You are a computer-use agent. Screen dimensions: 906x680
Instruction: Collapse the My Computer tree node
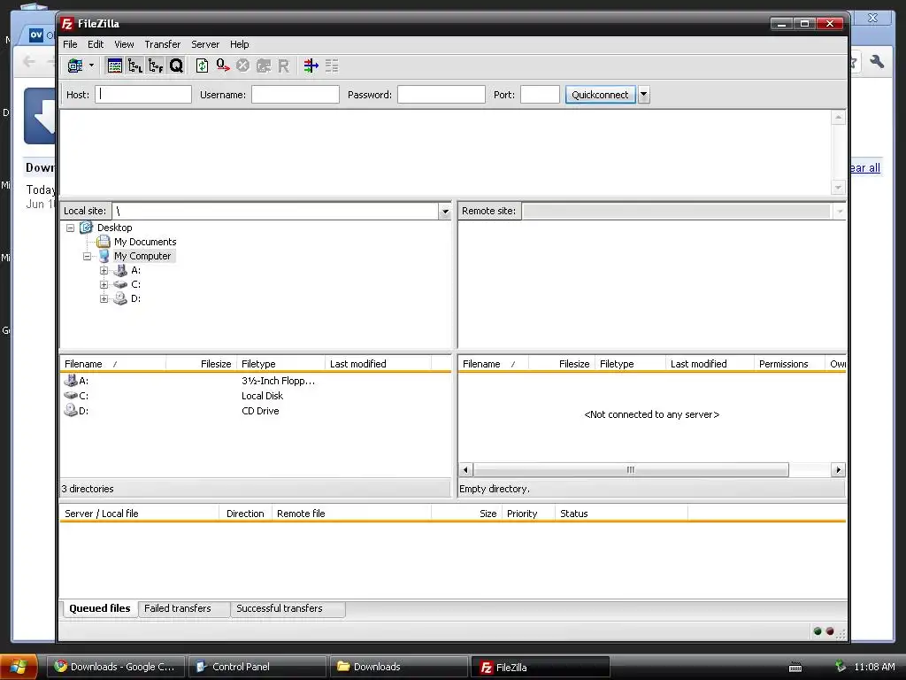(88, 256)
